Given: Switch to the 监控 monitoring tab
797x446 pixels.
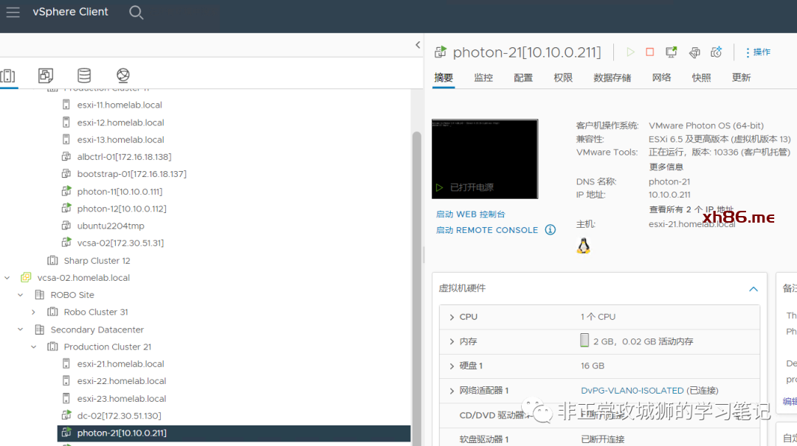Looking at the screenshot, I should pyautogui.click(x=483, y=77).
